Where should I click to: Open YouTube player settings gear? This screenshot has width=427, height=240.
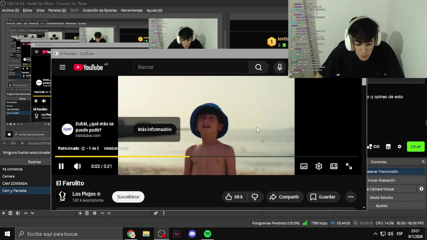tap(319, 166)
